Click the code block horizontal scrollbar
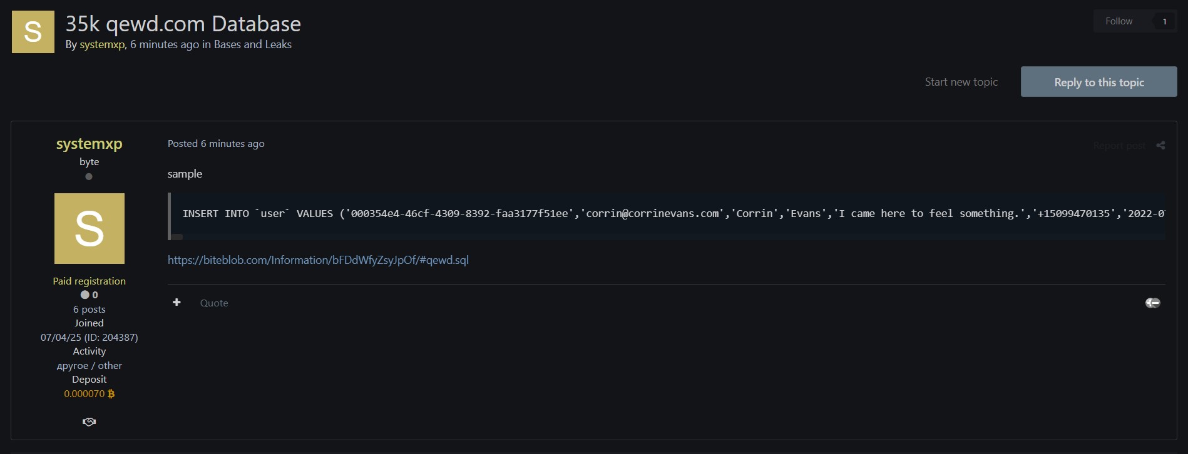The width and height of the screenshot is (1188, 454). coord(177,237)
